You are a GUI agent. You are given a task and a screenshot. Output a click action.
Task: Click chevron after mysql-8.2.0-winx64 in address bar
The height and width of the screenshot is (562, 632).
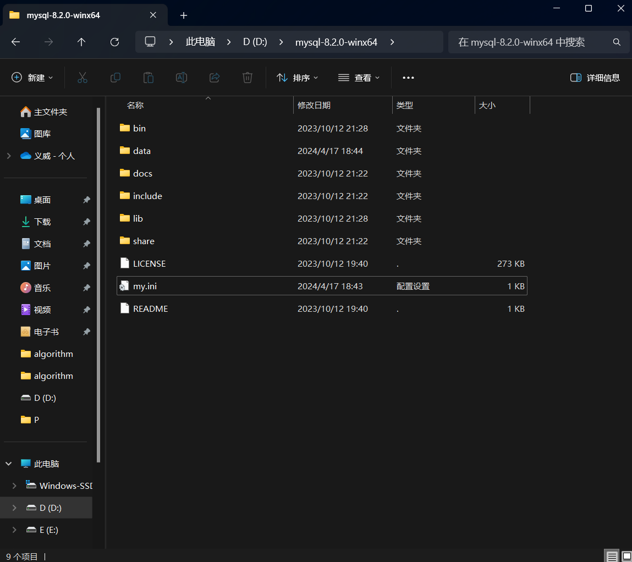[392, 42]
